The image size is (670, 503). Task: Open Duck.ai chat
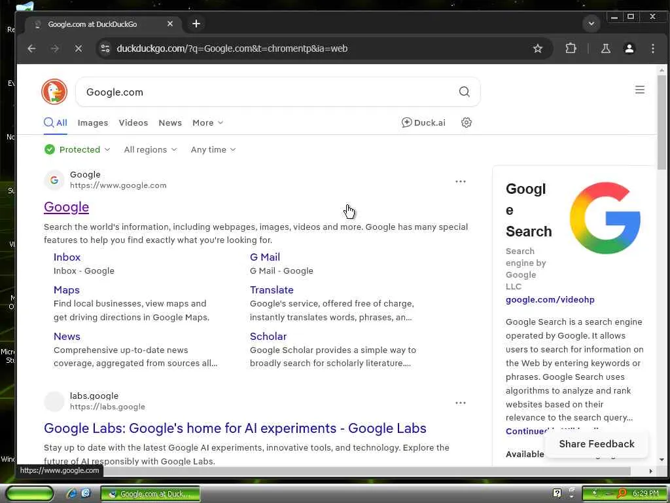pos(423,122)
